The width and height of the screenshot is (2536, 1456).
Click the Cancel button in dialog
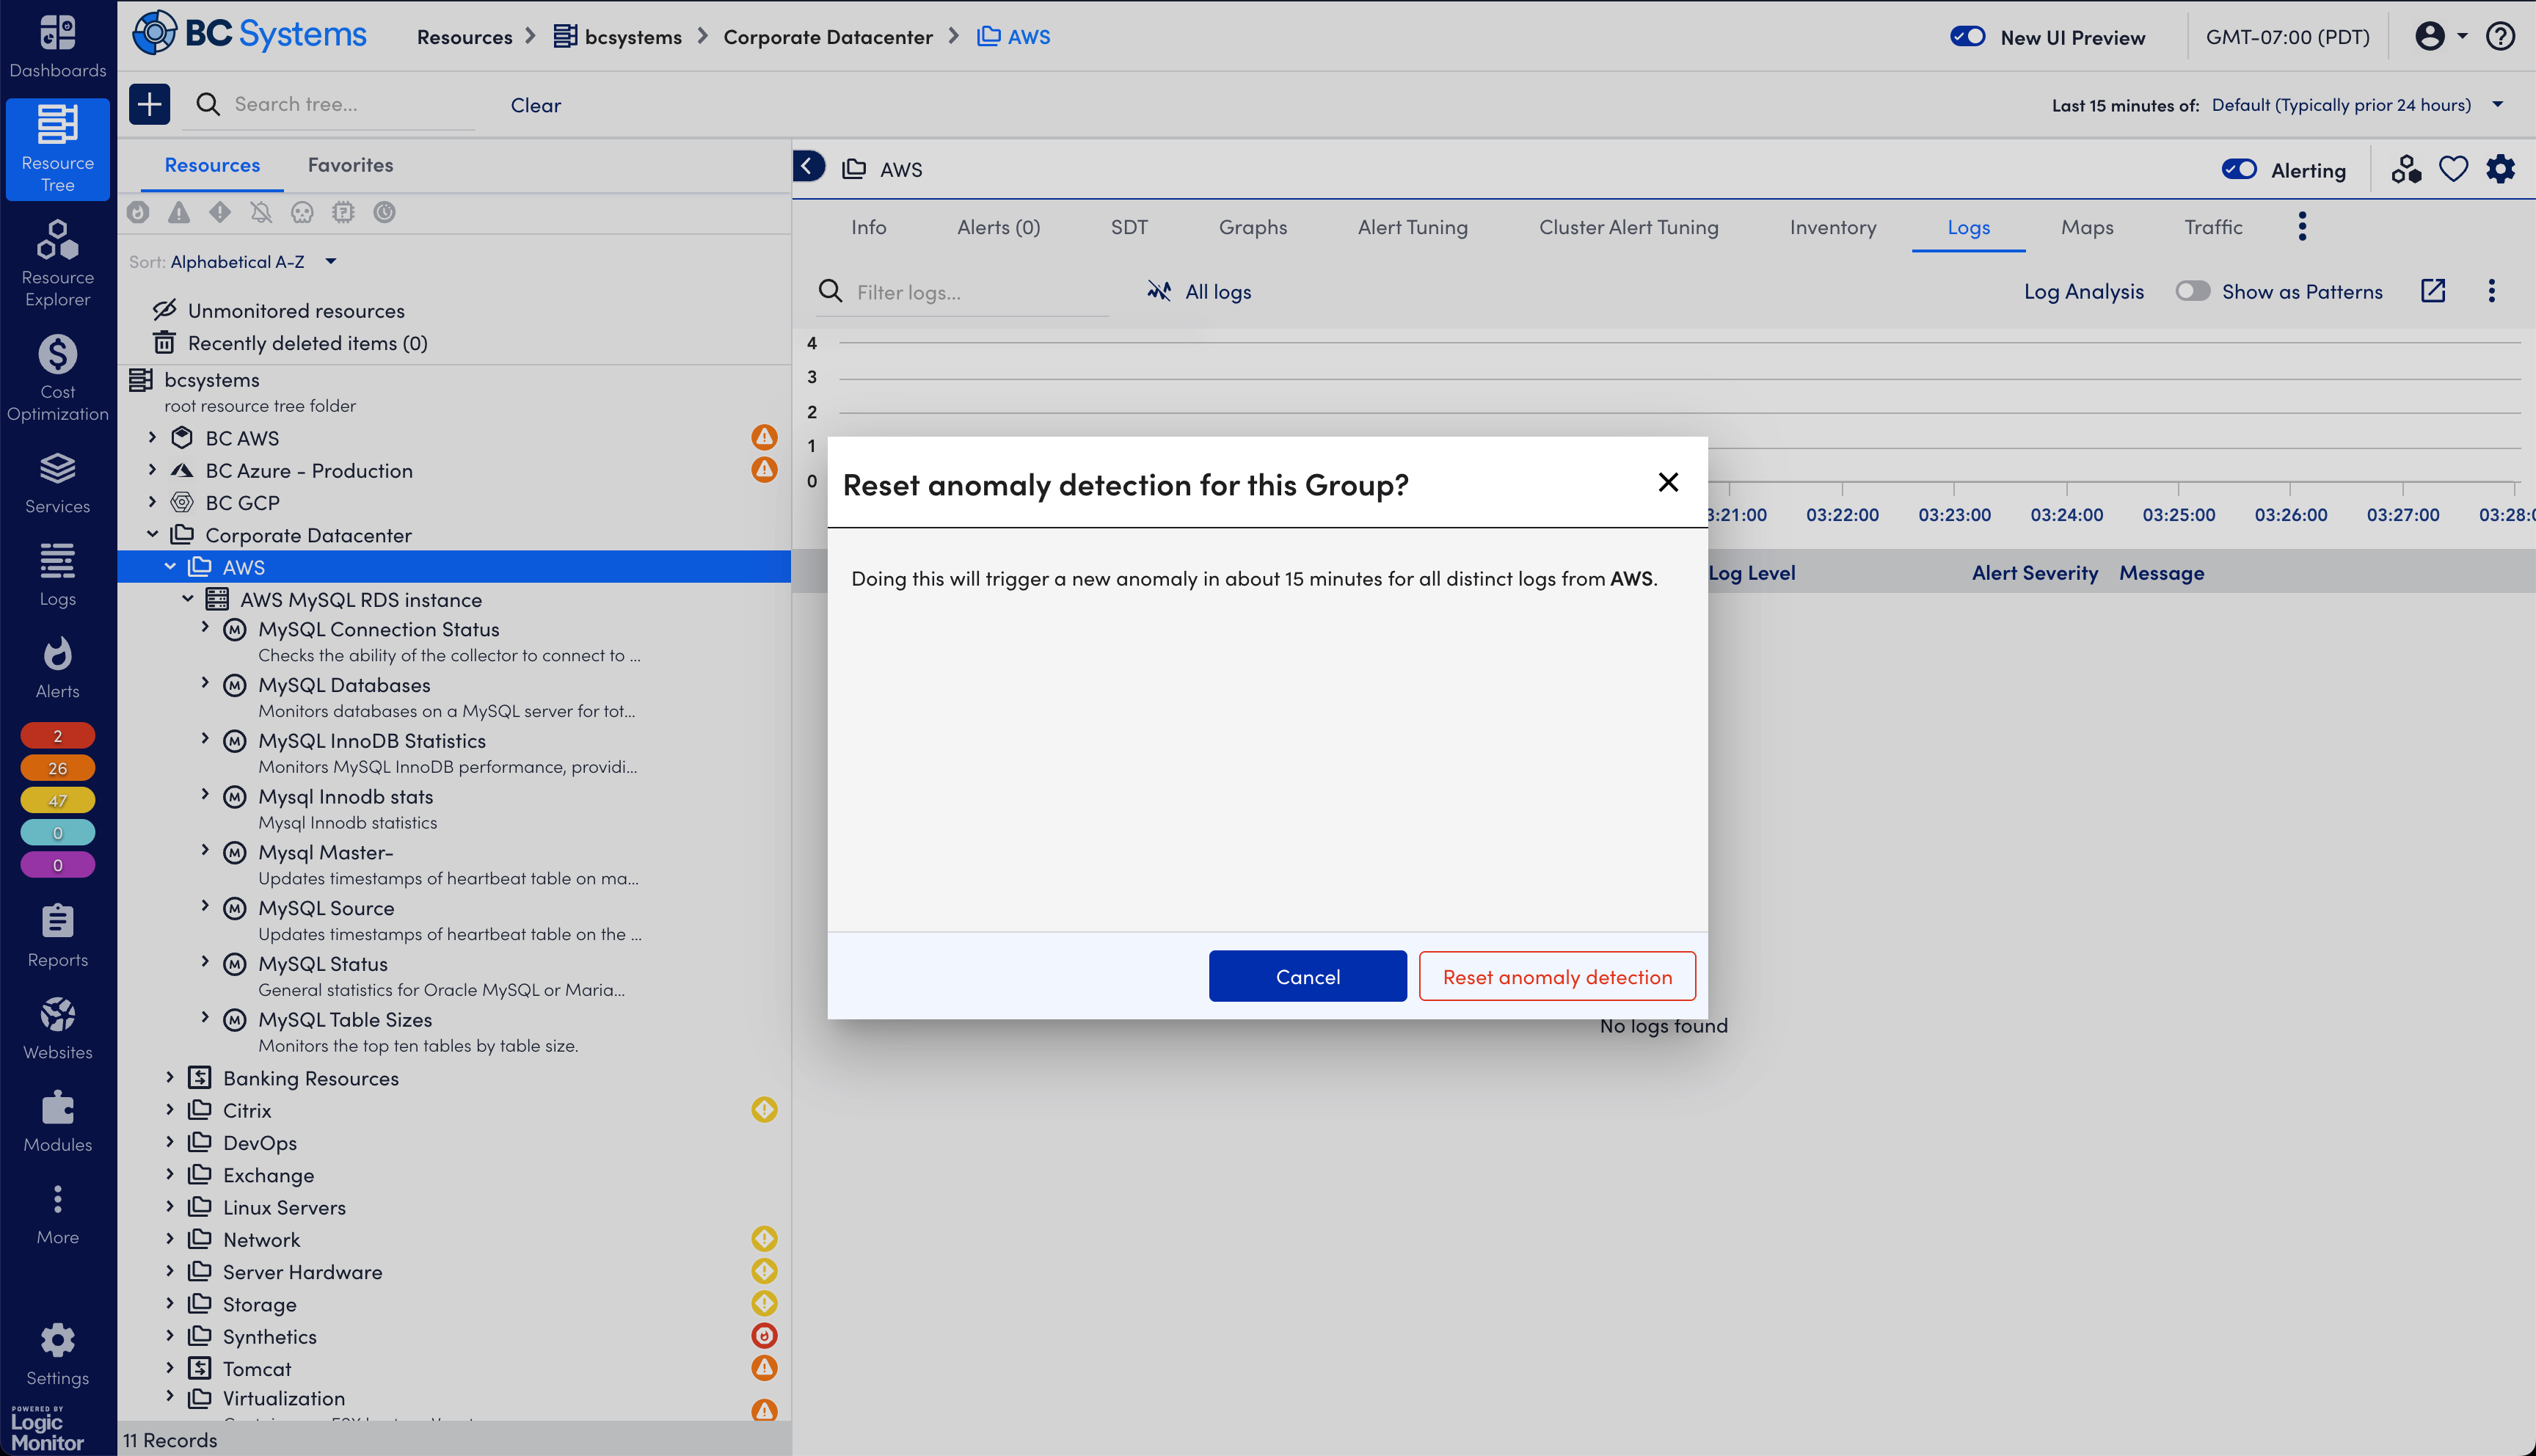1306,976
